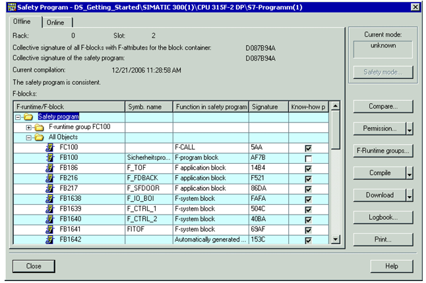The width and height of the screenshot is (426, 283).
Task: Click the list scrollbar up arrow
Action: click(336, 106)
